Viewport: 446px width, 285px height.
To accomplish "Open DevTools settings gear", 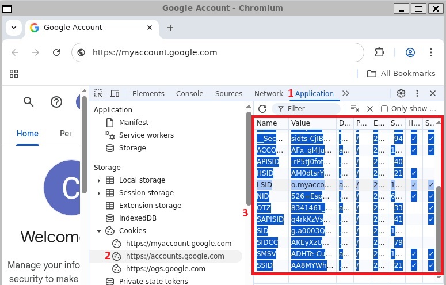I will point(401,93).
